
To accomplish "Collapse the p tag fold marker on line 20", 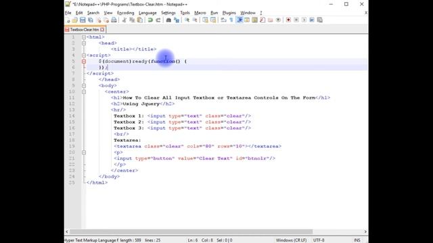I will click(84, 153).
